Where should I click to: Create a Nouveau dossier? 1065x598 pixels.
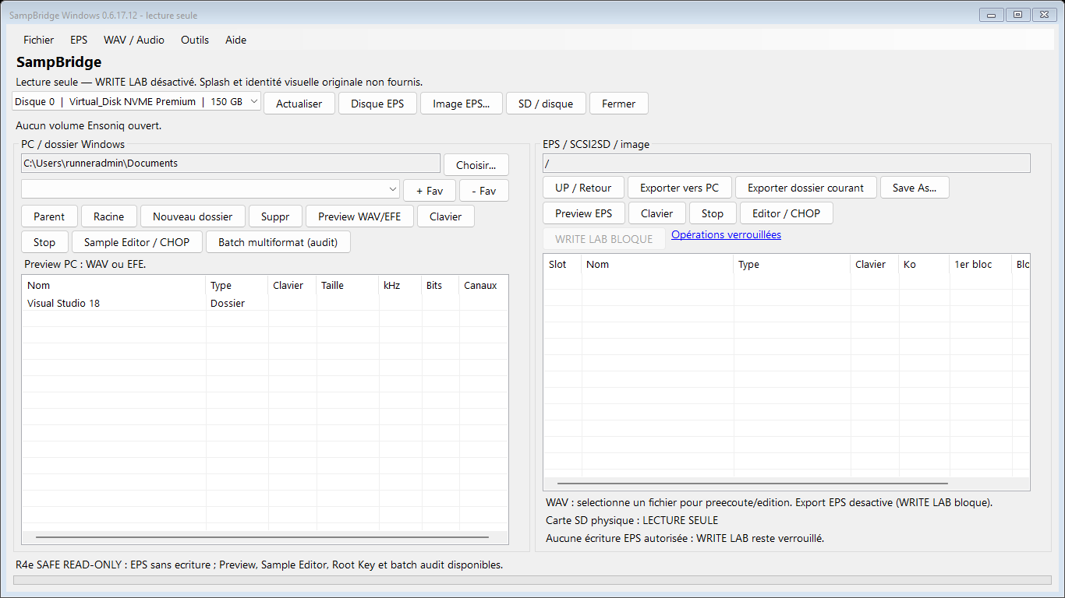point(193,216)
